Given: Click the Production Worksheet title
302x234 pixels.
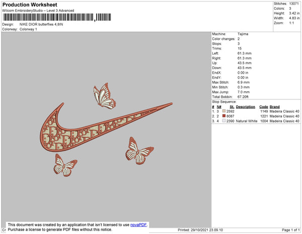Looking at the screenshot, I should click(x=30, y=5).
